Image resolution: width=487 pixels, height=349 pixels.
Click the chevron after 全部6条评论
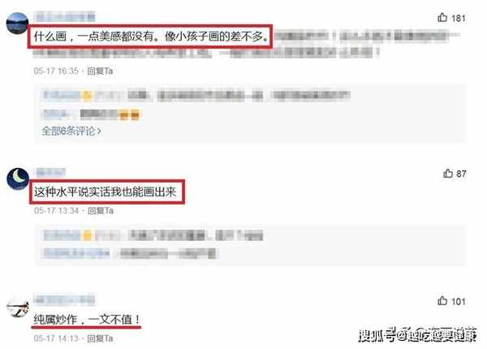click(x=99, y=131)
